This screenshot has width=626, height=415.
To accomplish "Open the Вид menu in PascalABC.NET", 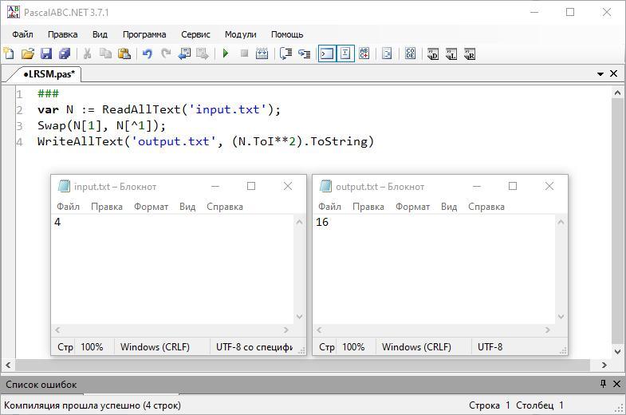I will pos(100,34).
